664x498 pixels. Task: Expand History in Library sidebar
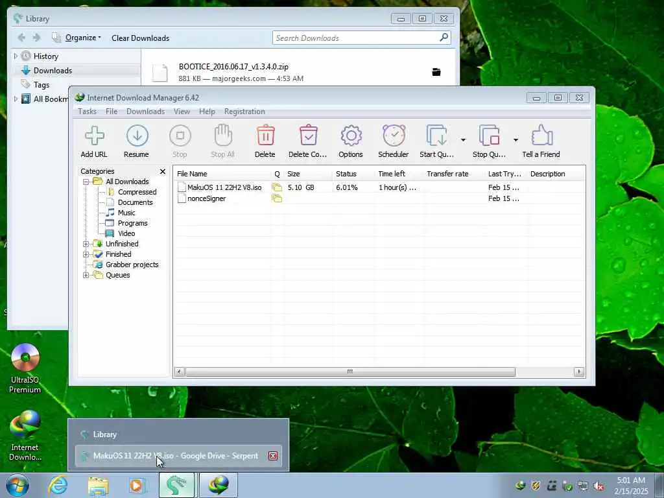click(x=16, y=56)
